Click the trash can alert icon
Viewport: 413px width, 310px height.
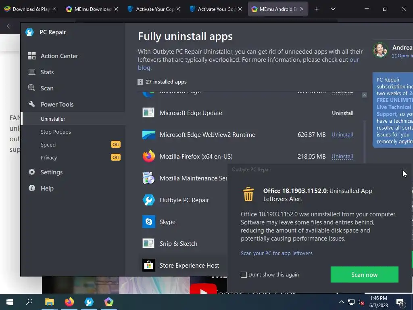click(248, 194)
